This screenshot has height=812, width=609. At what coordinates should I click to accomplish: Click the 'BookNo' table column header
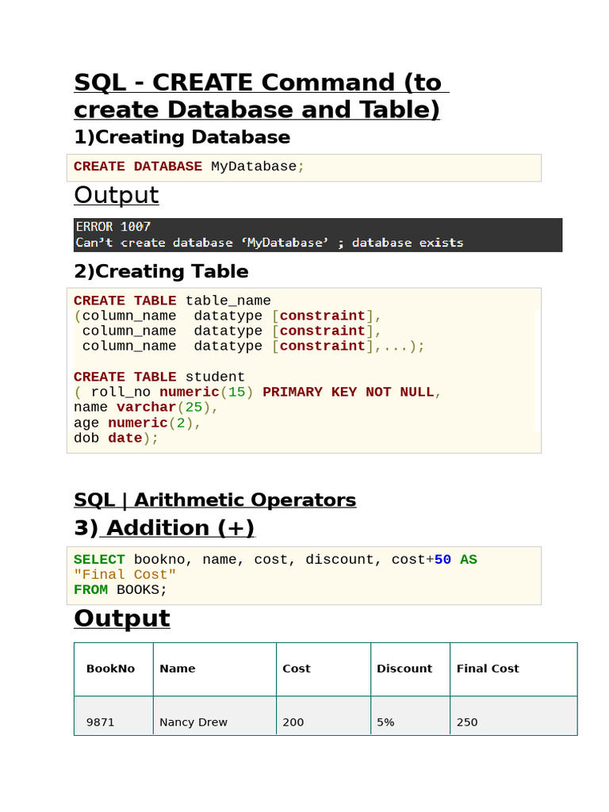pyautogui.click(x=110, y=668)
